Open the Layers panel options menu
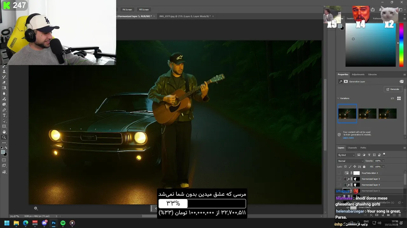 coord(404,148)
